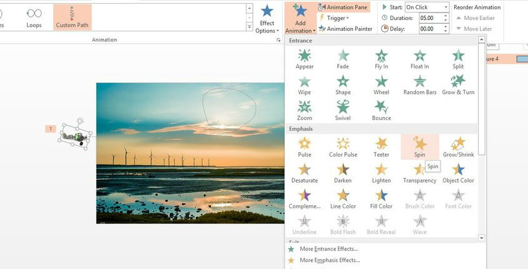Image resolution: width=528 pixels, height=269 pixels.
Task: Select the Custom Path motion path
Action: pos(72,18)
